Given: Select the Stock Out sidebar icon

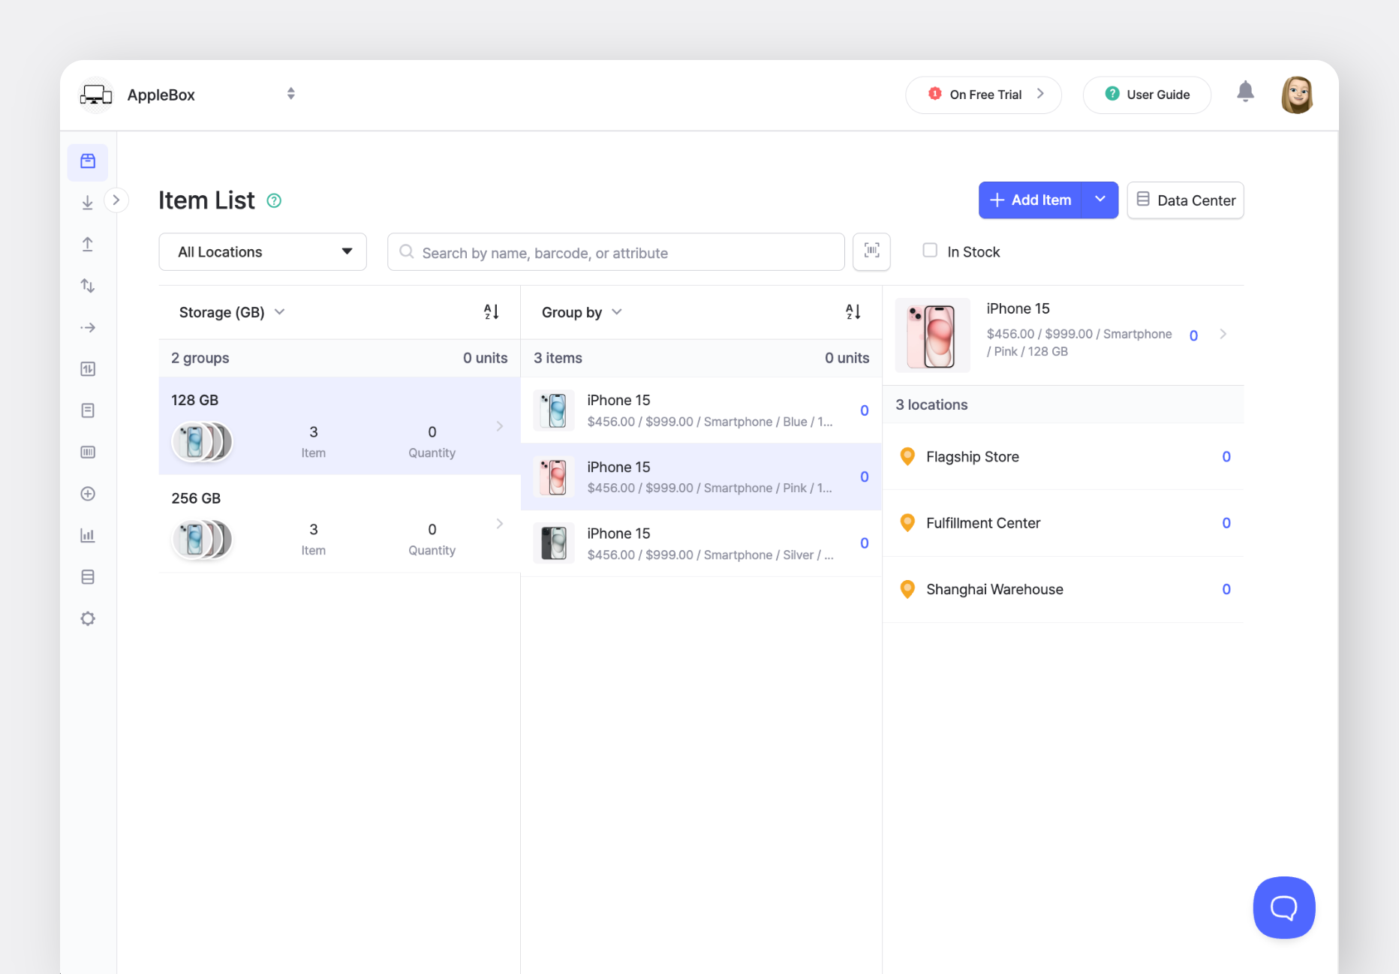Looking at the screenshot, I should (88, 244).
